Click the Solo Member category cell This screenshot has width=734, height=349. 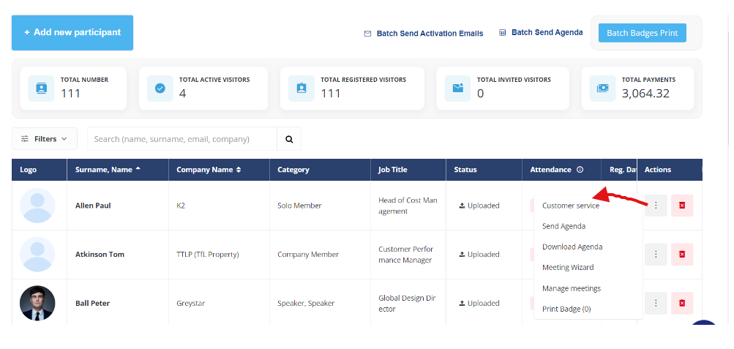pos(299,206)
